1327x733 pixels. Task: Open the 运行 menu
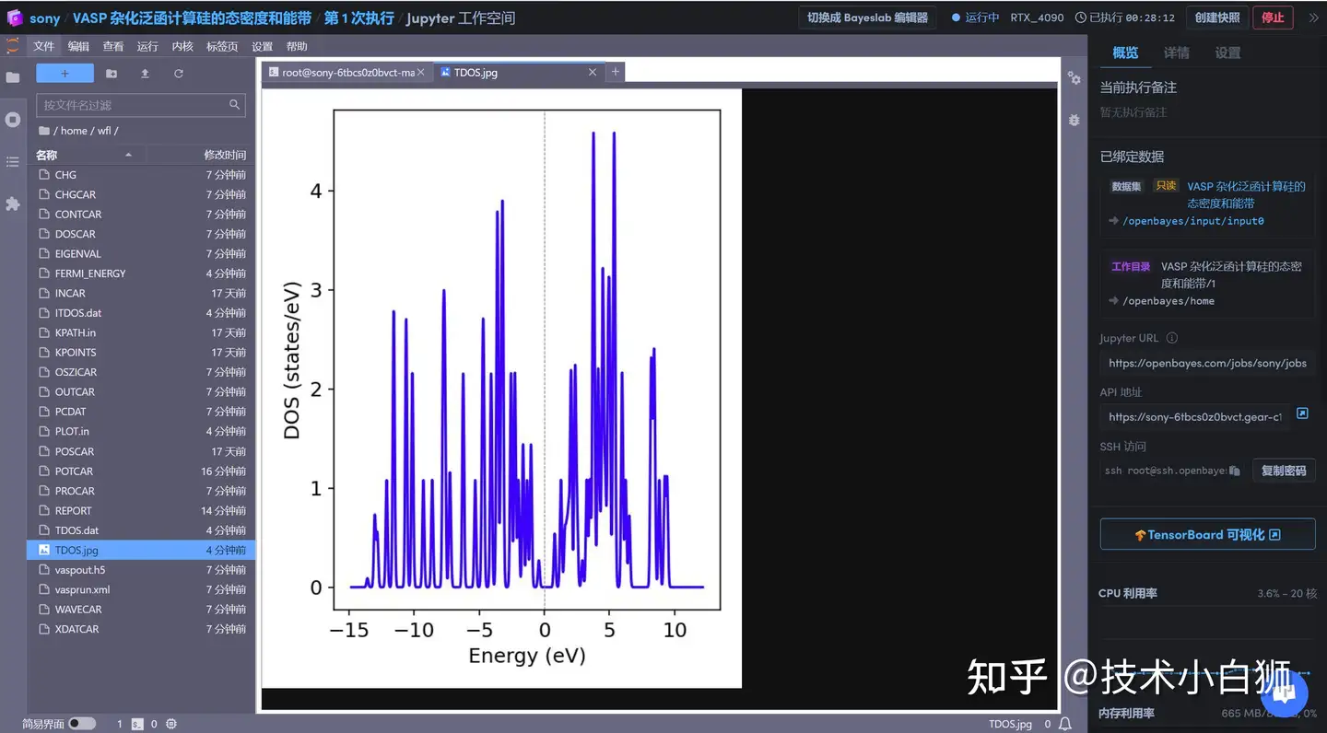pos(147,46)
